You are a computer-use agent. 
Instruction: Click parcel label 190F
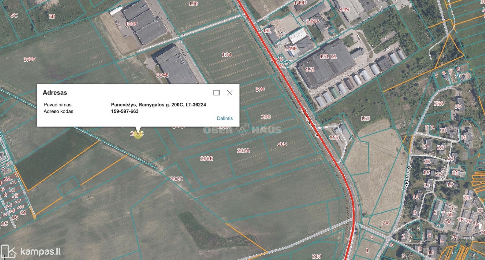(x=29, y=59)
